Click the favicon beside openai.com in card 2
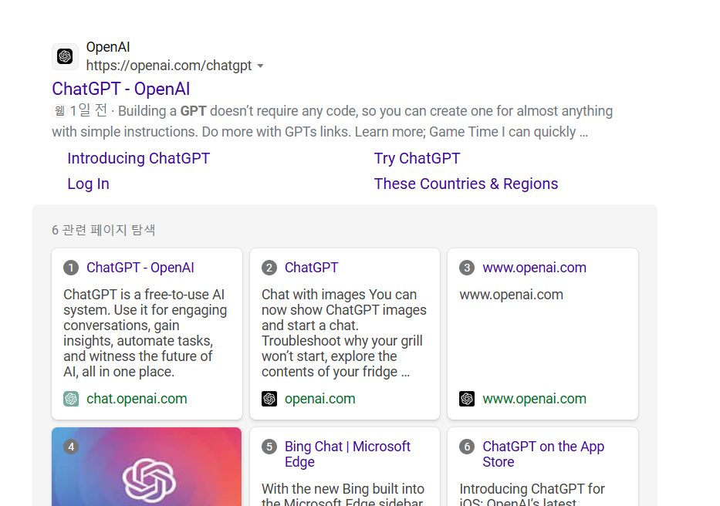The image size is (720, 506). [x=269, y=399]
